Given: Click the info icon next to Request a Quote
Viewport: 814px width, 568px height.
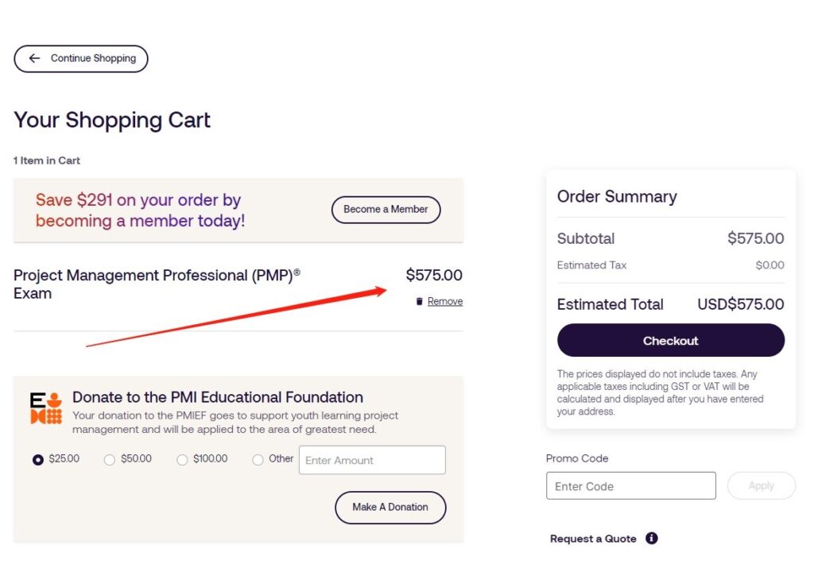Looking at the screenshot, I should coord(652,538).
